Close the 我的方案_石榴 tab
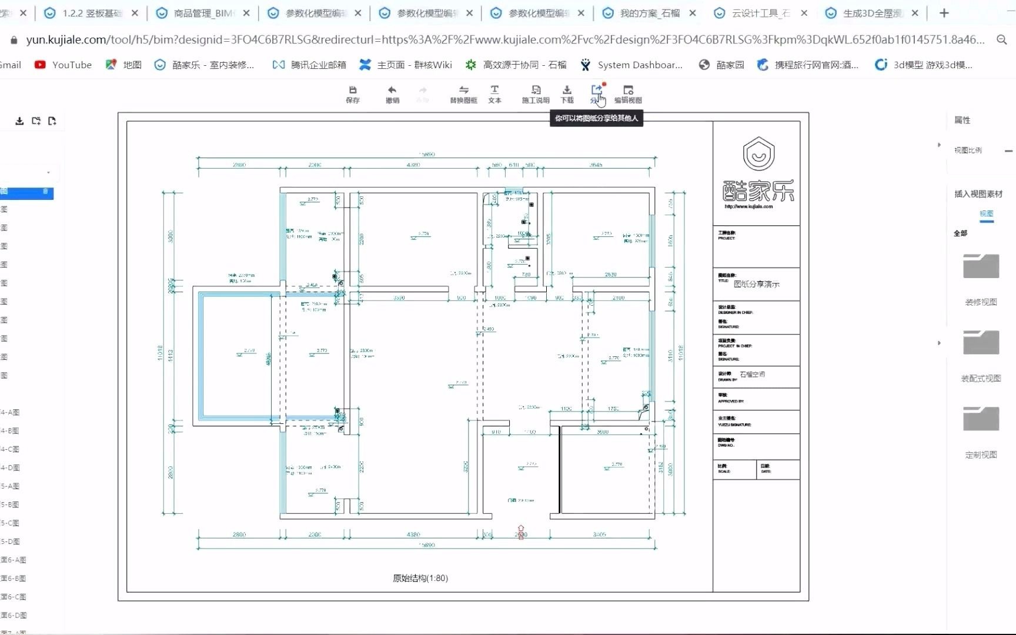Screen dimensions: 1016x635 tap(693, 13)
